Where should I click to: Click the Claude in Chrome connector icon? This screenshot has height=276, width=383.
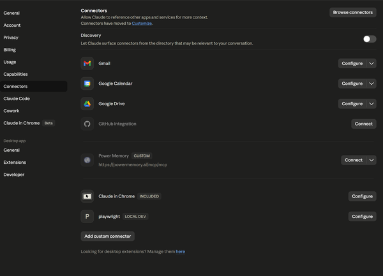tap(87, 196)
